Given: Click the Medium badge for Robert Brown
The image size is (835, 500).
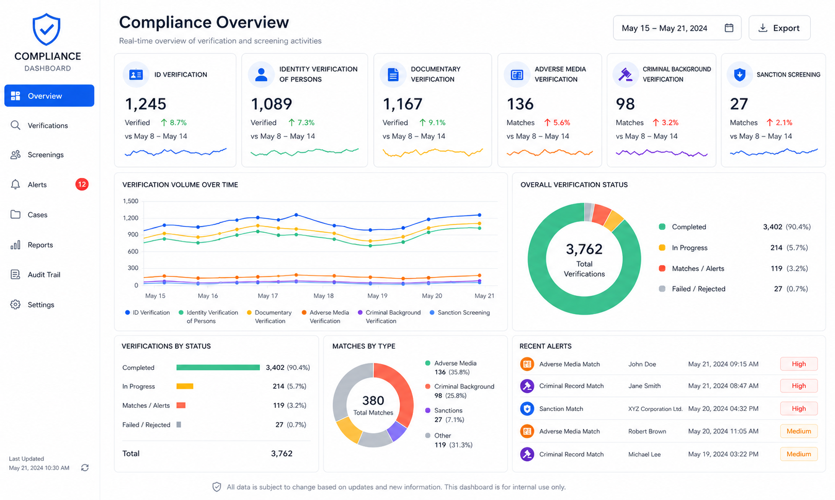Looking at the screenshot, I should click(798, 432).
